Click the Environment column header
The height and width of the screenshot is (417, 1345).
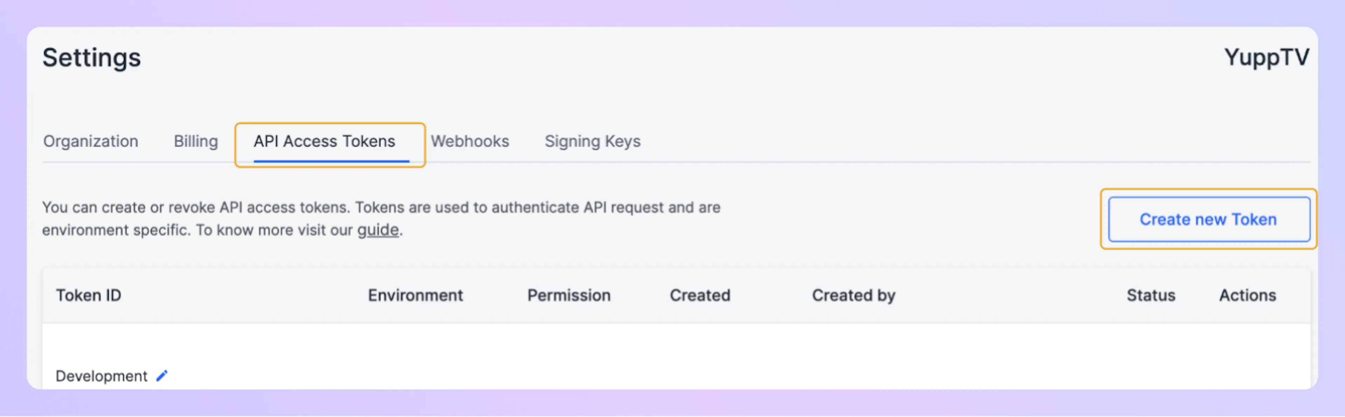point(415,296)
